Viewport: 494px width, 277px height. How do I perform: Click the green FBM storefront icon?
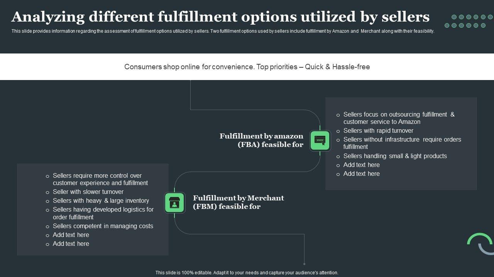pos(175,203)
